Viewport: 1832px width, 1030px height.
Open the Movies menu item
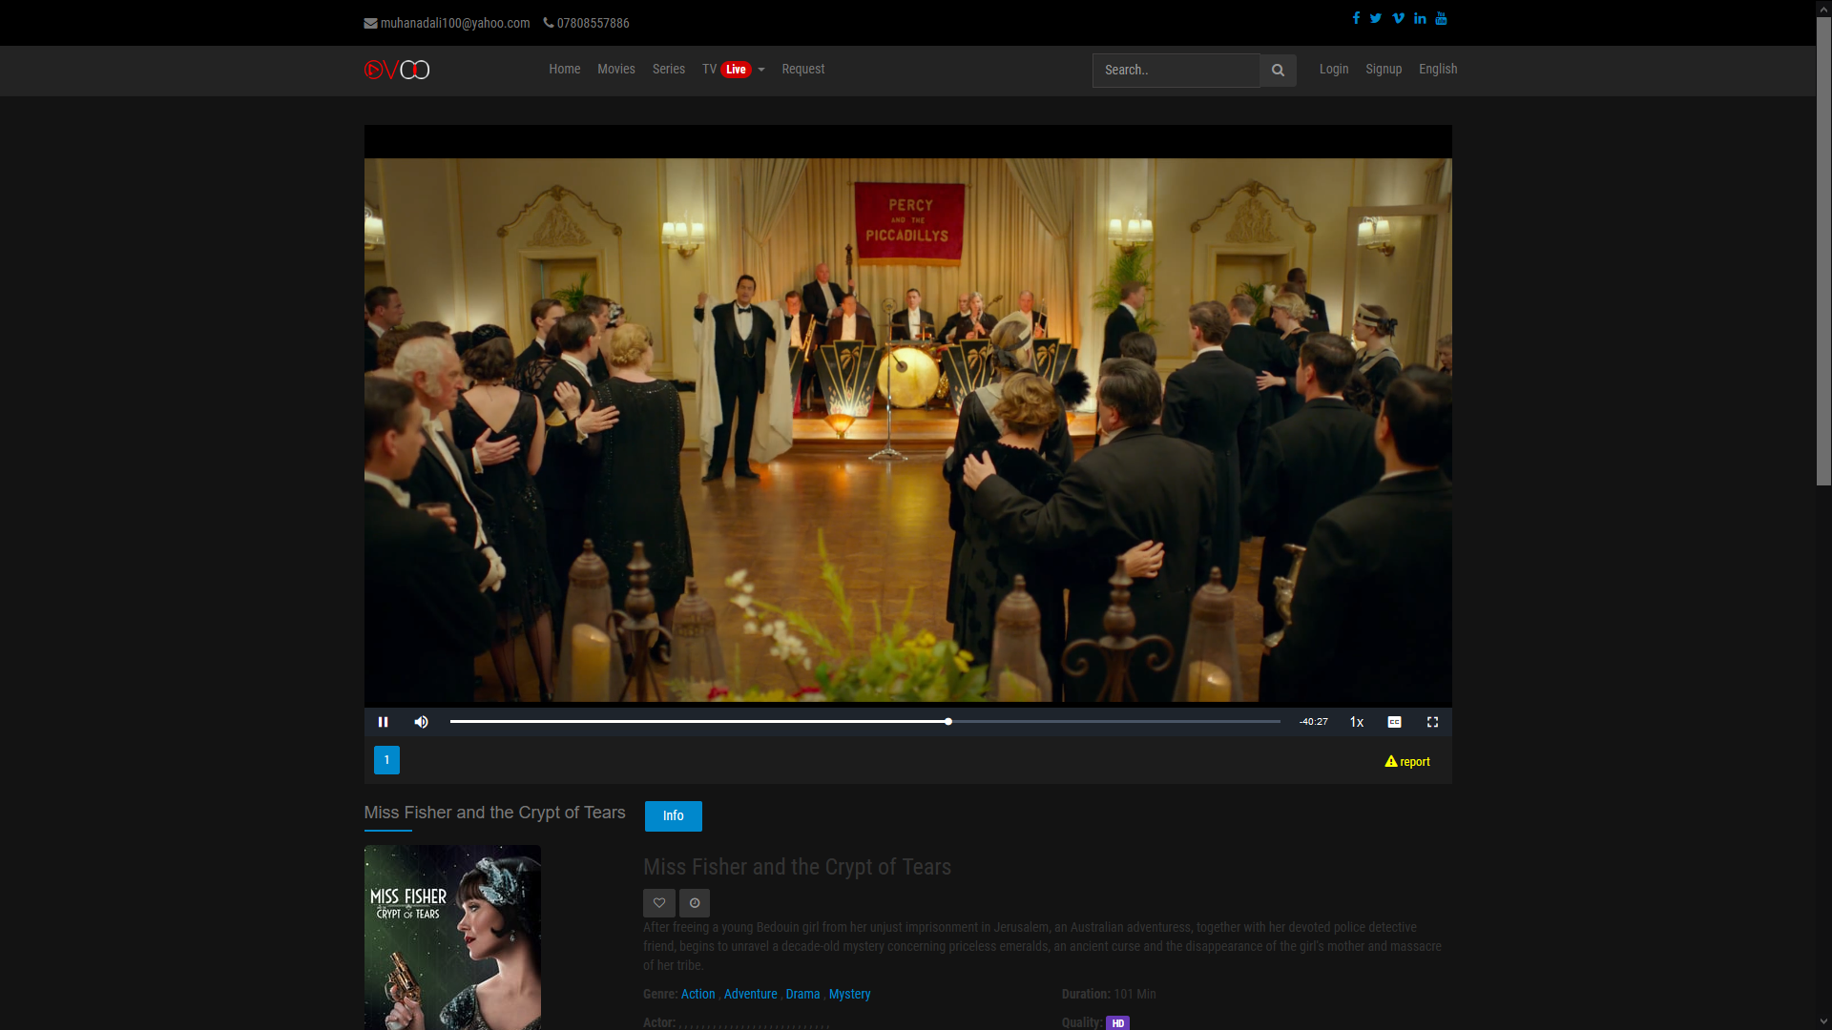615,69
